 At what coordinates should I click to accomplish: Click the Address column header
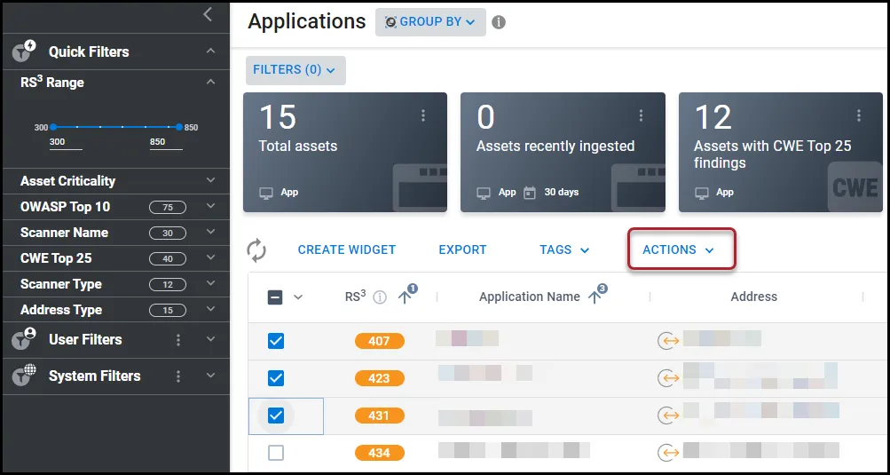[x=753, y=297]
